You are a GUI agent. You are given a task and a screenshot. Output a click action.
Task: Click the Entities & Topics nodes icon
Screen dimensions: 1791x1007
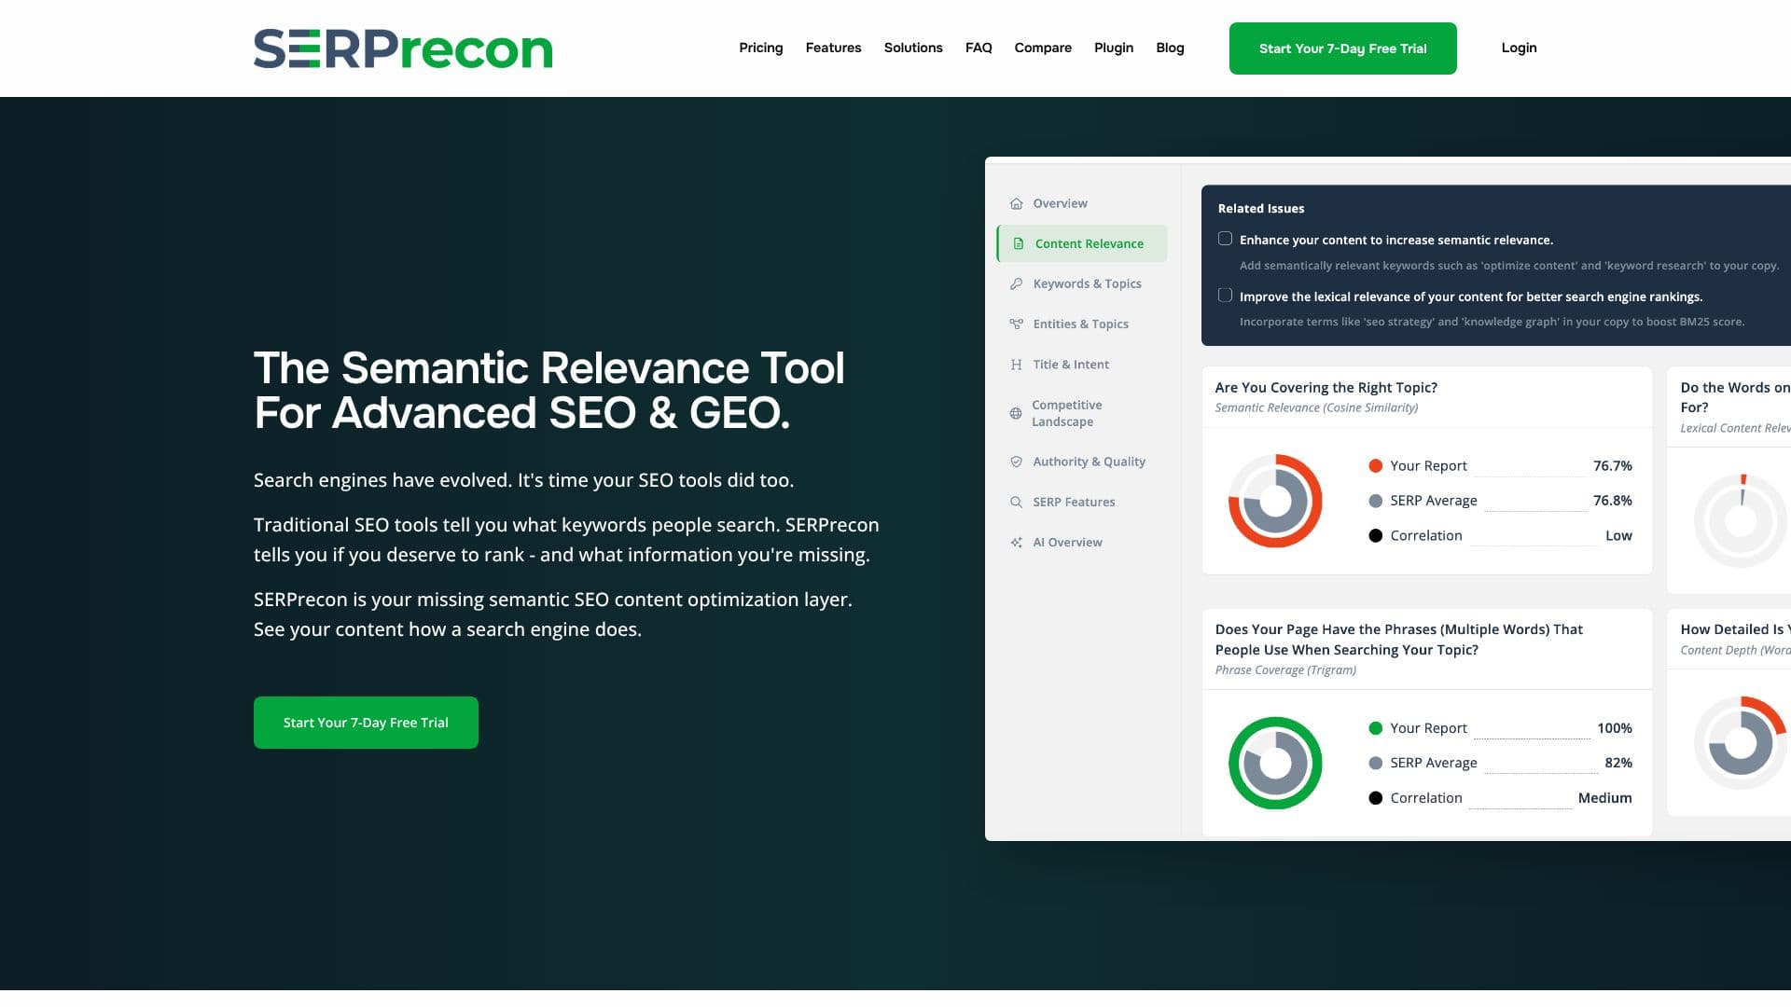click(1016, 324)
